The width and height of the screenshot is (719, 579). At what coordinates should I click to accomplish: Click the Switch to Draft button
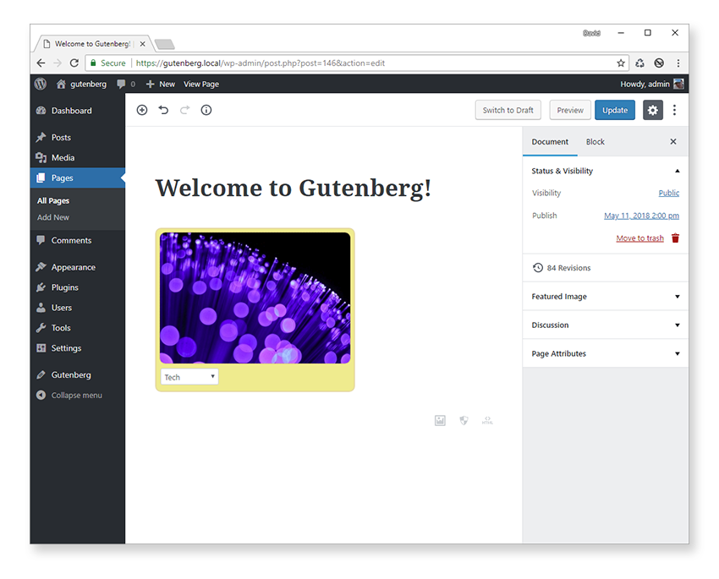[x=508, y=110]
